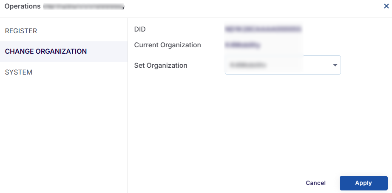The height and width of the screenshot is (193, 392).
Task: Switch to the SYSTEM tab
Action: [x=19, y=72]
